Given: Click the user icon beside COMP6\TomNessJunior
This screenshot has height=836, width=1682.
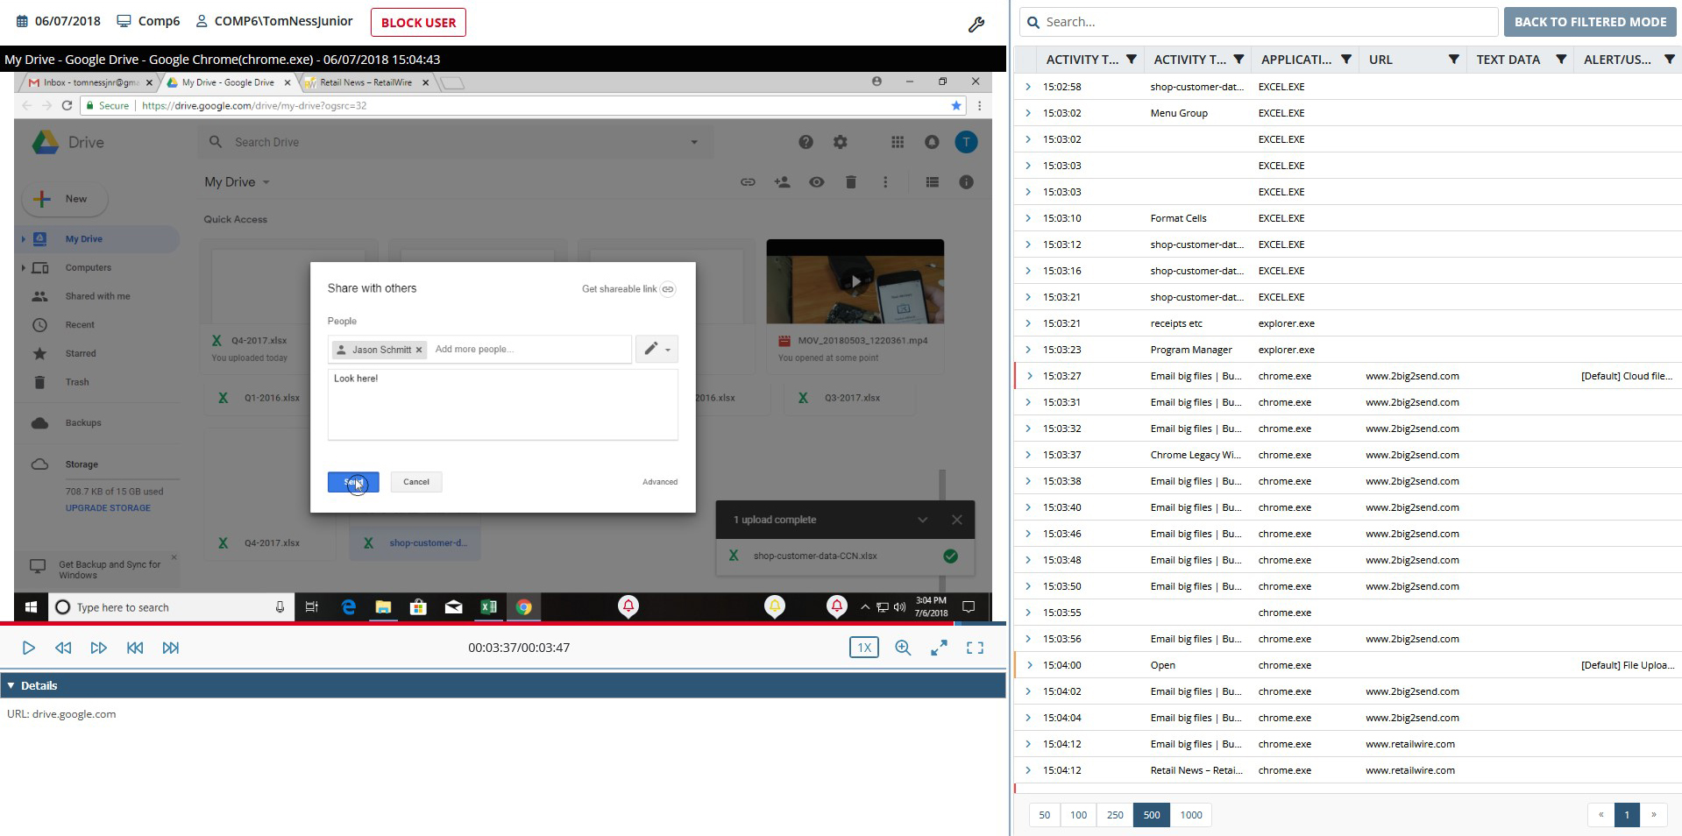Looking at the screenshot, I should coord(202,21).
